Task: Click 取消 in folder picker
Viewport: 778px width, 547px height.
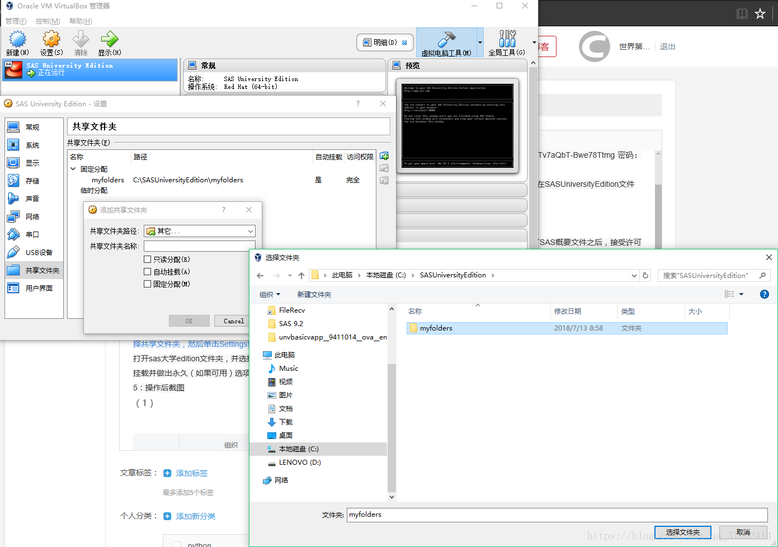Action: (743, 532)
